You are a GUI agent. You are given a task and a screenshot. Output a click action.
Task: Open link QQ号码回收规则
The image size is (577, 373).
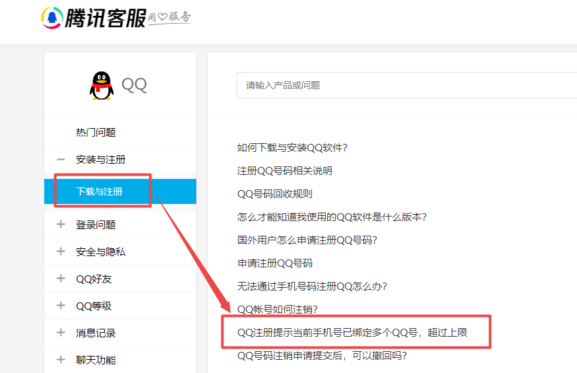274,194
